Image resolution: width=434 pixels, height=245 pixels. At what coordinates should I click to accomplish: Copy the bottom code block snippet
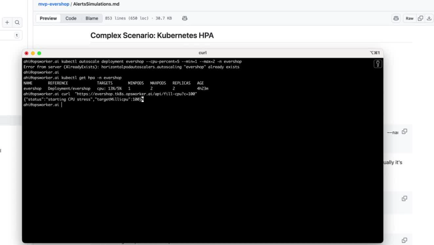404,240
